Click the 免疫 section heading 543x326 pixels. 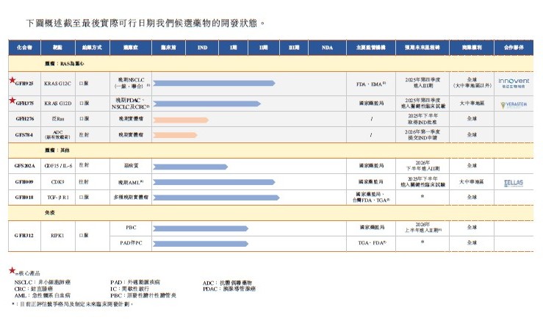50,212
